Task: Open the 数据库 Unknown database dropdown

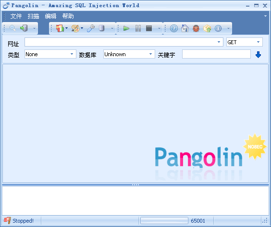Action: [x=150, y=54]
